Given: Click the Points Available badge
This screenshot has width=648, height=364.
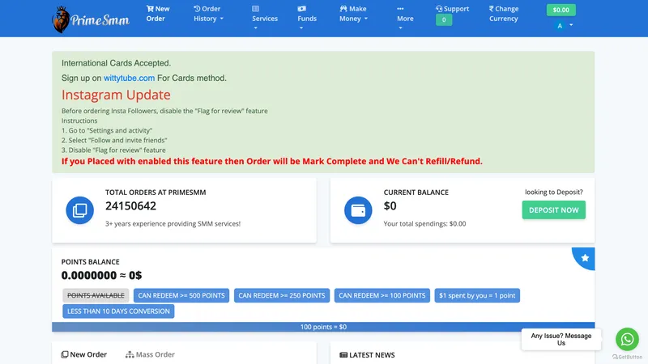Looking at the screenshot, I should [x=96, y=295].
